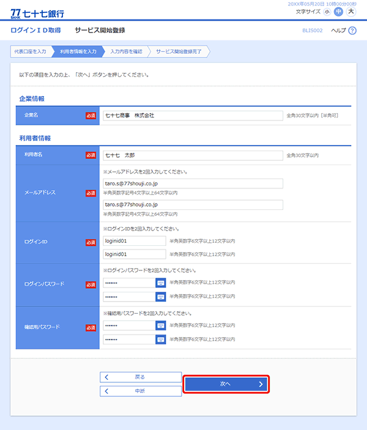Click the first login password field
Screen dimensions: 367x430
coord(129,283)
